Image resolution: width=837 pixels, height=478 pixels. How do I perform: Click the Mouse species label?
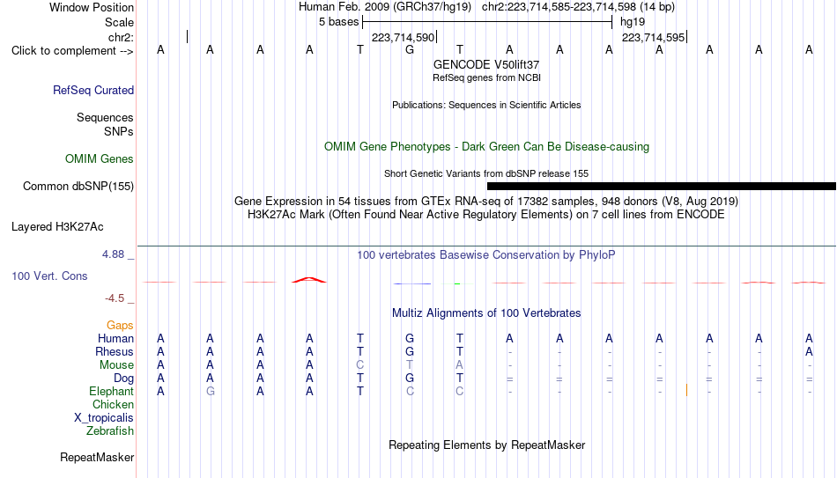[116, 365]
